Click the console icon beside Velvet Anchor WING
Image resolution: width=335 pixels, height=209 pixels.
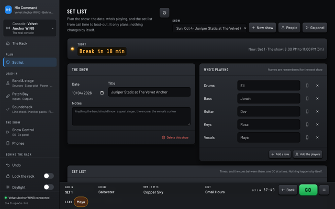pos(8,28)
